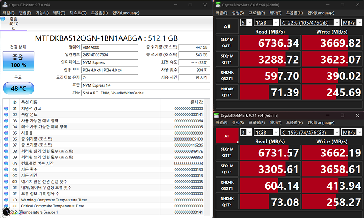Open 테마(T) menu in CrystalDiskMark 9.0.1
The image size is (364, 218).
tap(275, 123)
